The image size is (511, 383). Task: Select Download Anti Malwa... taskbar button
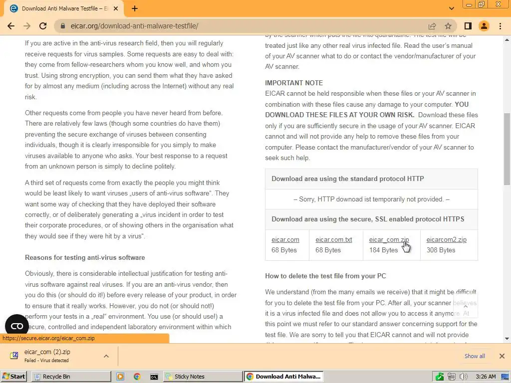click(283, 377)
